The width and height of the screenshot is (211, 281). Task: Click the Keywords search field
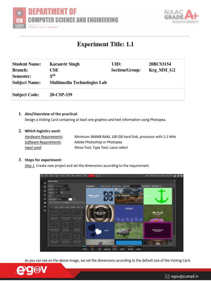pyautogui.click(x=135, y=186)
